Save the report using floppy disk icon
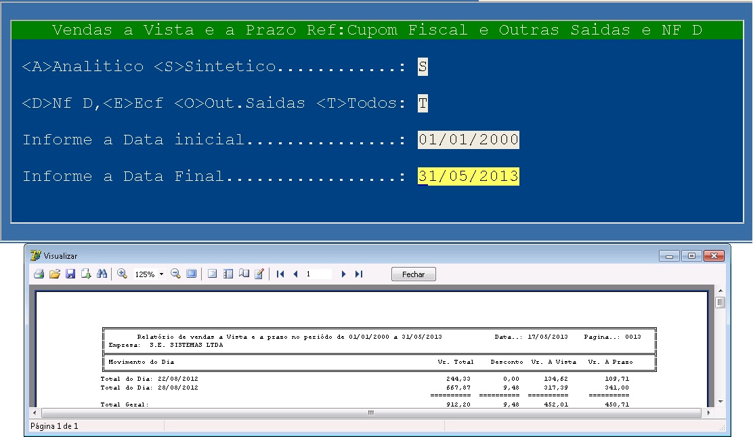Screen dimensions: 753x437 click(70, 274)
